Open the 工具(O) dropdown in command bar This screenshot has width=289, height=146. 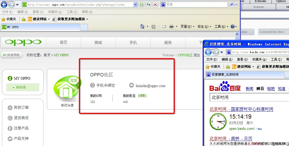pyautogui.click(x=221, y=27)
